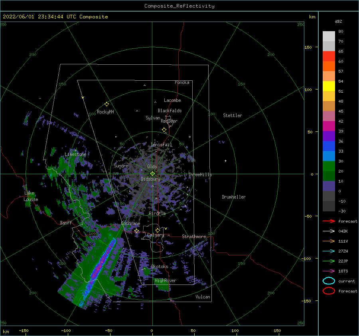Click the yellow radar-center diamond at Didsbury

152,174
